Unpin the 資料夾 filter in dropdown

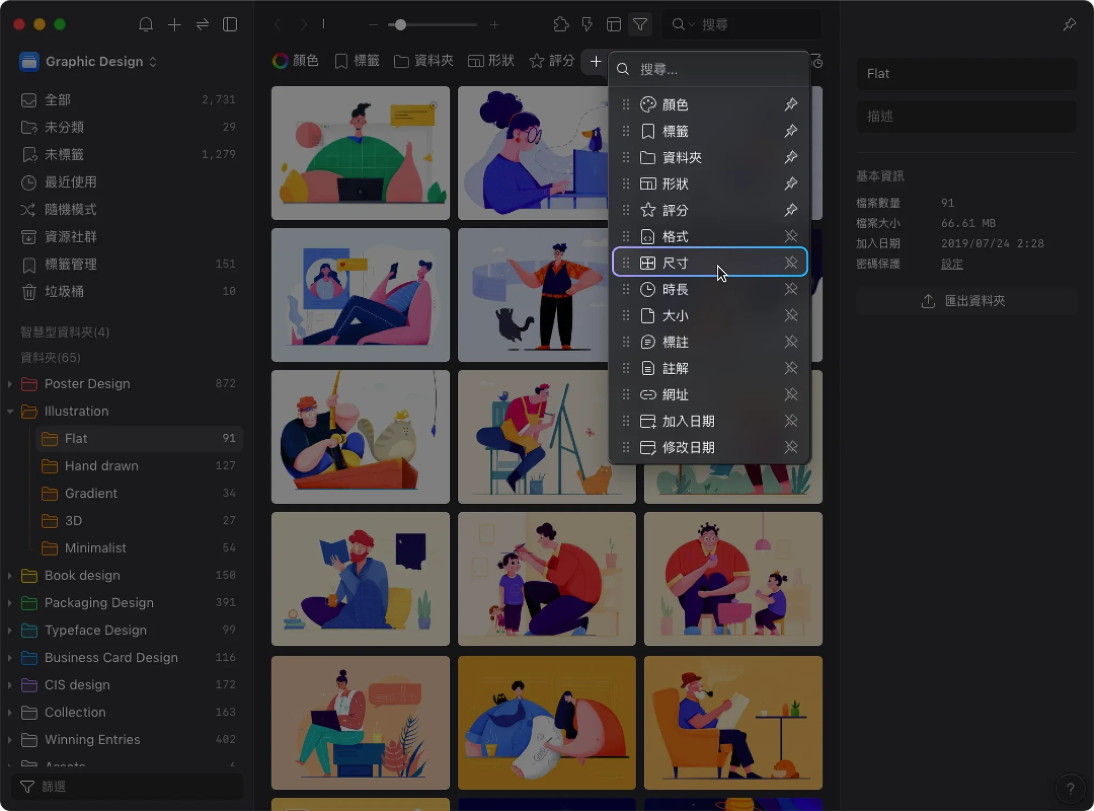(x=791, y=157)
